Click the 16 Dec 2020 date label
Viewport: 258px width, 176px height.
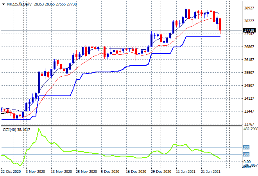point(136,172)
